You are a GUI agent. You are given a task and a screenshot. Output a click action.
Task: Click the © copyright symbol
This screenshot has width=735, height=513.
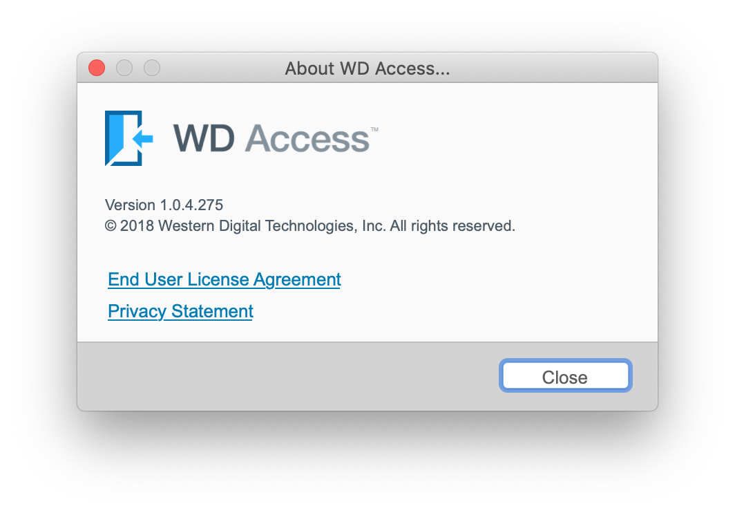110,226
